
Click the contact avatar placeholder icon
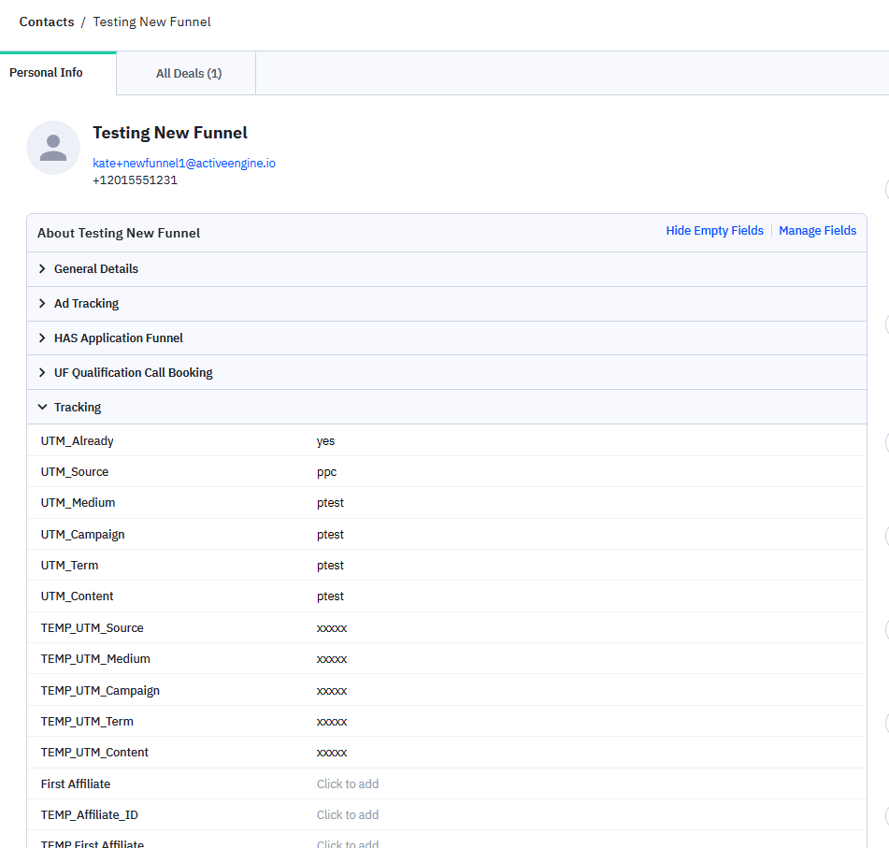pos(53,147)
